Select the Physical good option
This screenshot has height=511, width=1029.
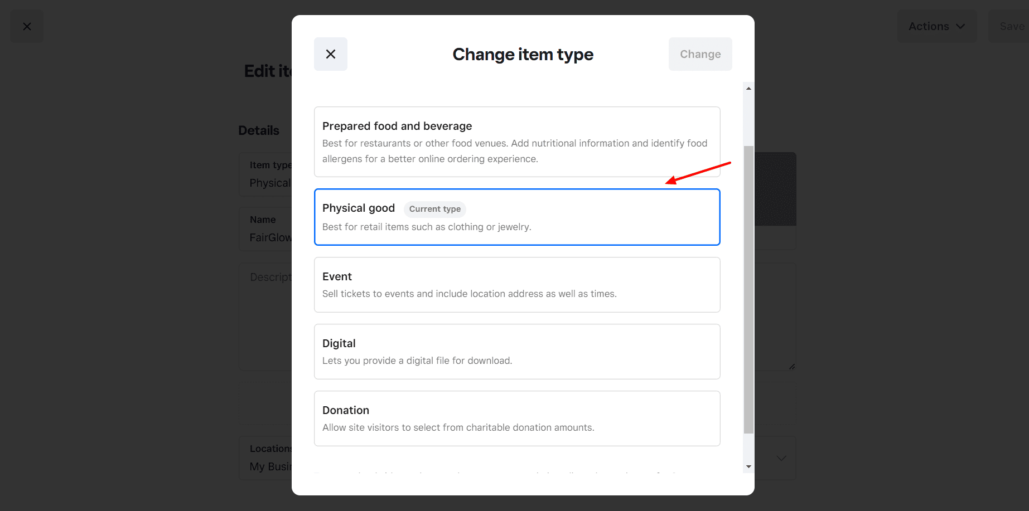click(x=516, y=217)
